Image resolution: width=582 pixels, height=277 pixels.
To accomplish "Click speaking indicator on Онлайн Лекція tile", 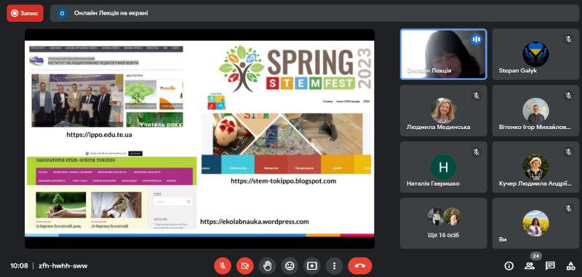I will [477, 39].
